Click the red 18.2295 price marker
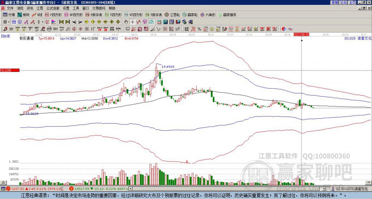Image resolution: width=372 pixels, height=199 pixels. tap(10, 70)
